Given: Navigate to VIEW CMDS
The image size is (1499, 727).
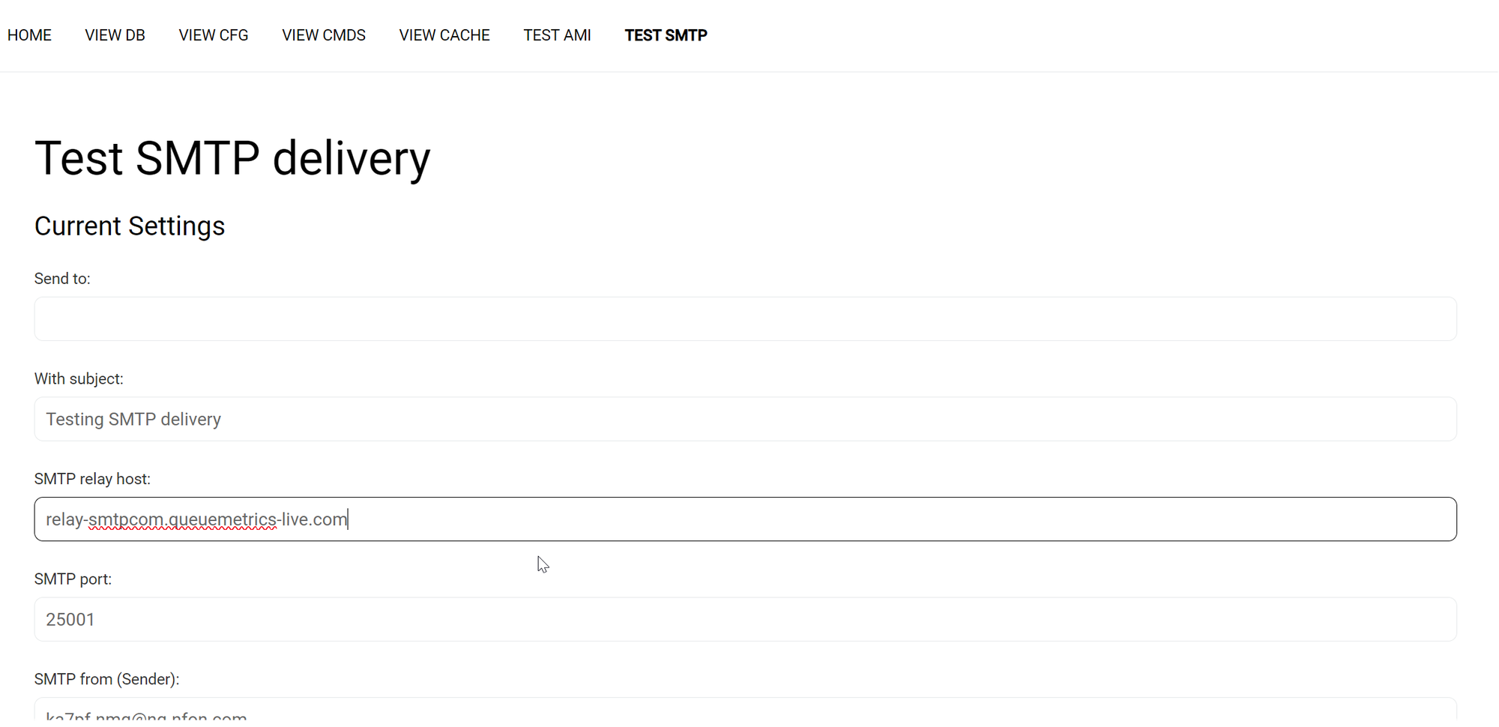Looking at the screenshot, I should (x=324, y=35).
